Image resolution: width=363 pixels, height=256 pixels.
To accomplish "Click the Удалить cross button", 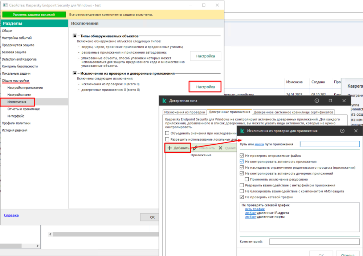I will tap(228, 148).
